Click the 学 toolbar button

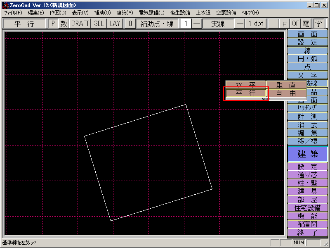pos(318,24)
